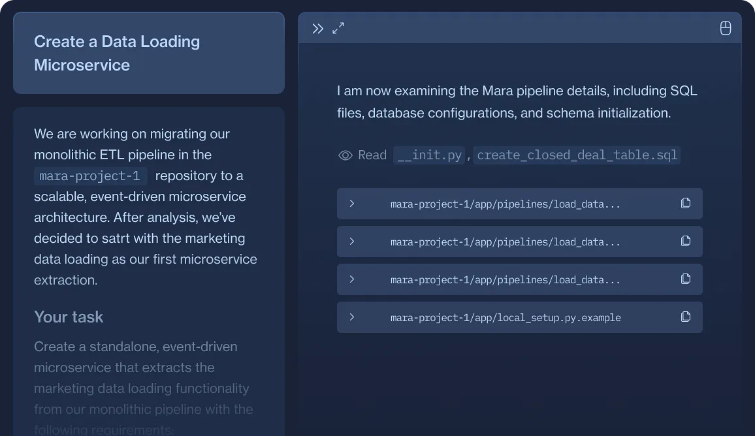Copy the third load_data file path
The height and width of the screenshot is (436, 755).
(x=685, y=279)
